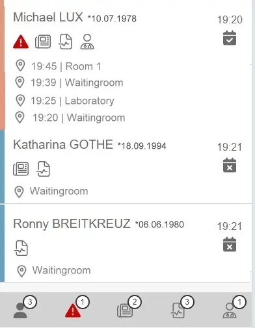The height and width of the screenshot is (328, 255).
Task: Click calendar cancel icon for Katharina GOTHE
Action: (x=230, y=165)
